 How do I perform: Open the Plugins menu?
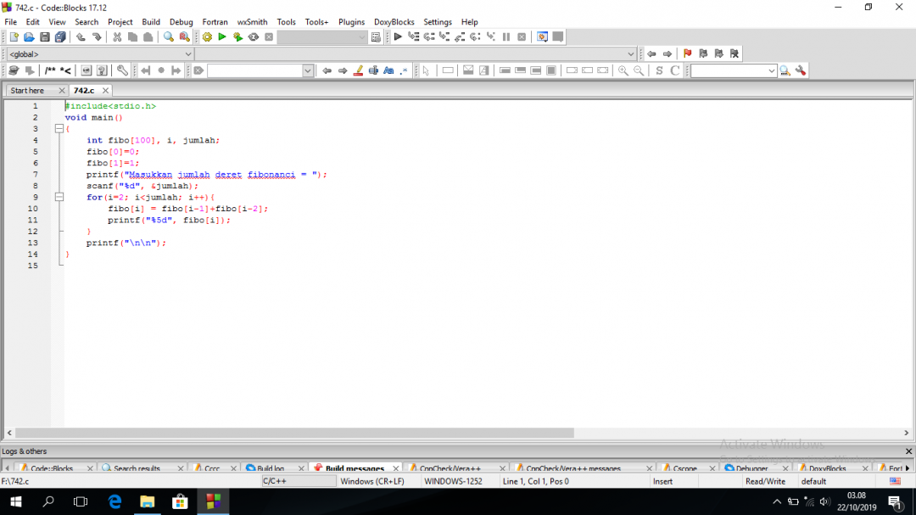tap(351, 22)
